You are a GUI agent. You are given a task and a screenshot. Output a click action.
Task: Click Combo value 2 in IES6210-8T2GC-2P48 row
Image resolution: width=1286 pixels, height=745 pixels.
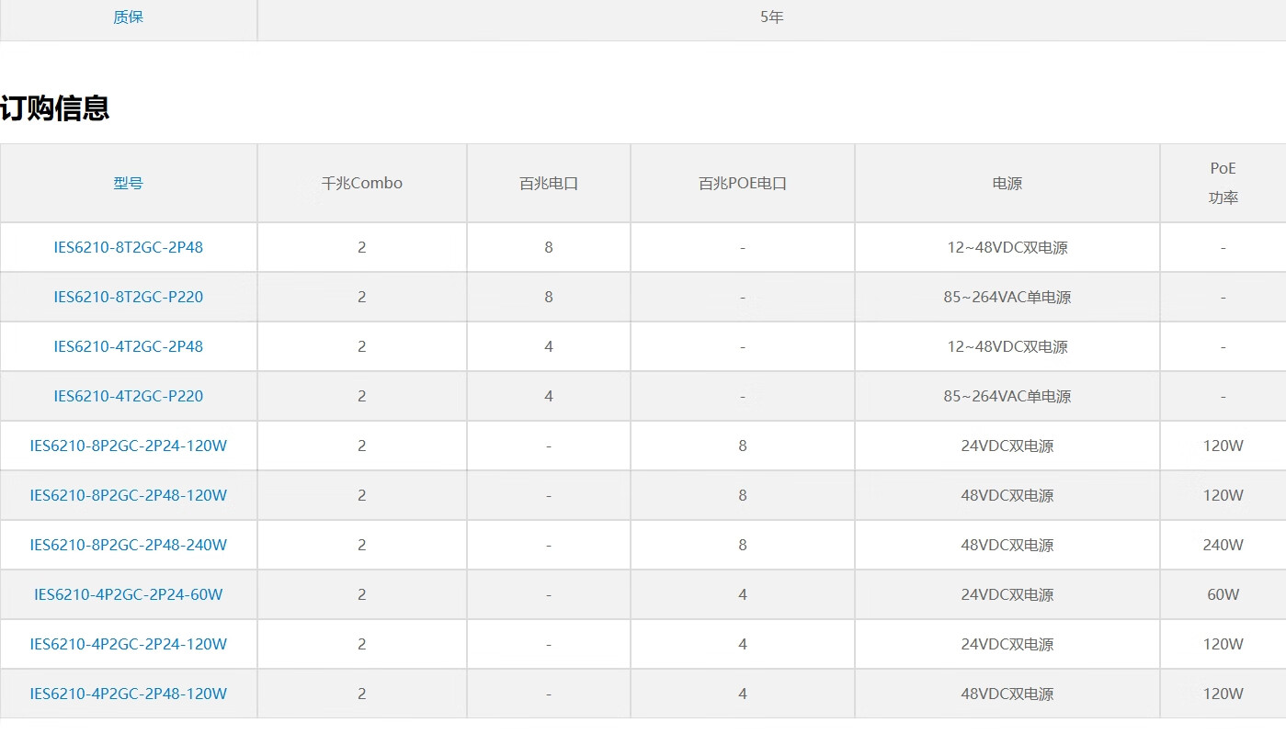(362, 247)
